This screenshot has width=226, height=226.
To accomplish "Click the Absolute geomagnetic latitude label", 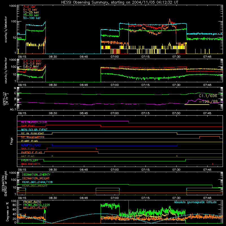I will [195, 202].
